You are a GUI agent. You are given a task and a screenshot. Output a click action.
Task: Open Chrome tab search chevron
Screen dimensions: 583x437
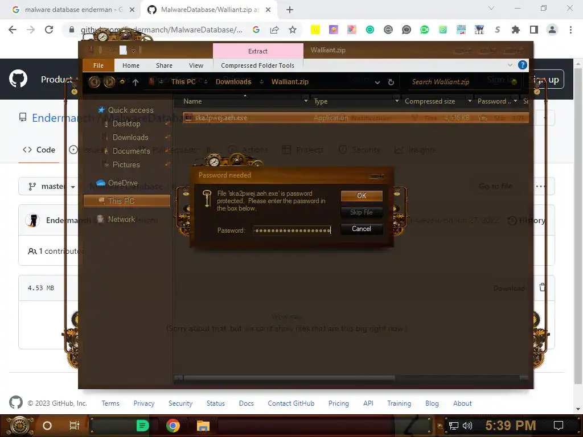(x=491, y=8)
